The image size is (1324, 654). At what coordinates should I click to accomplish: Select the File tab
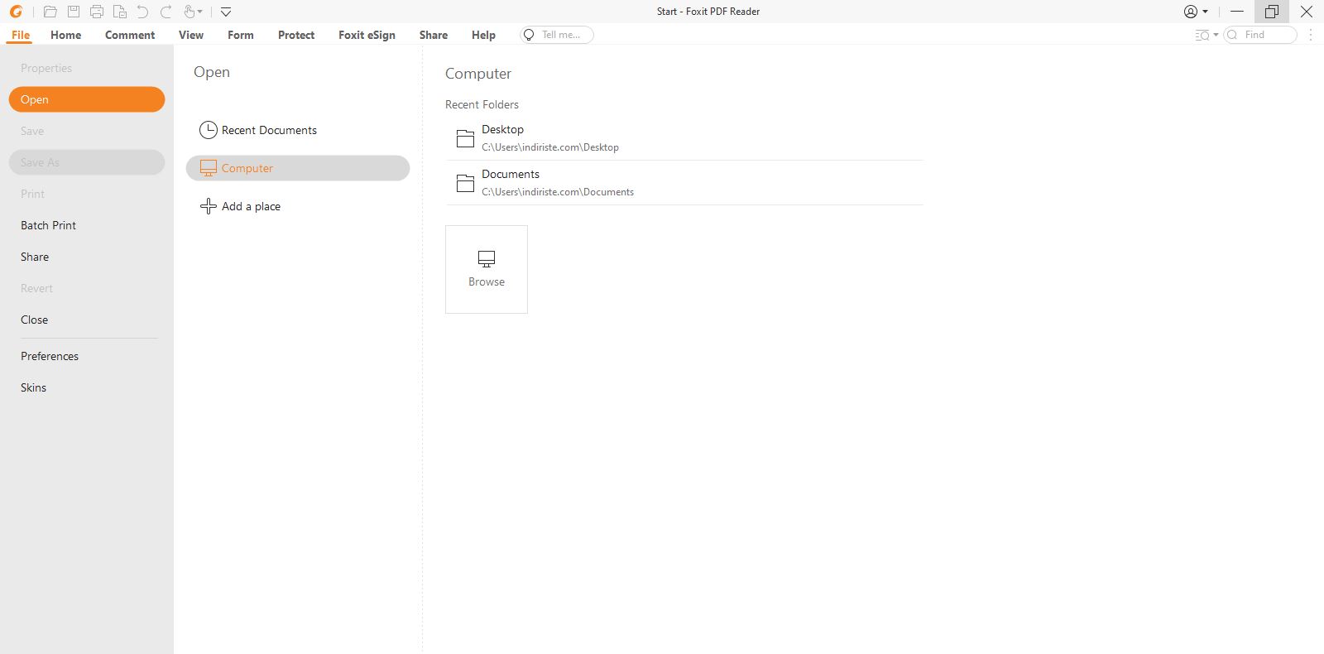(21, 35)
